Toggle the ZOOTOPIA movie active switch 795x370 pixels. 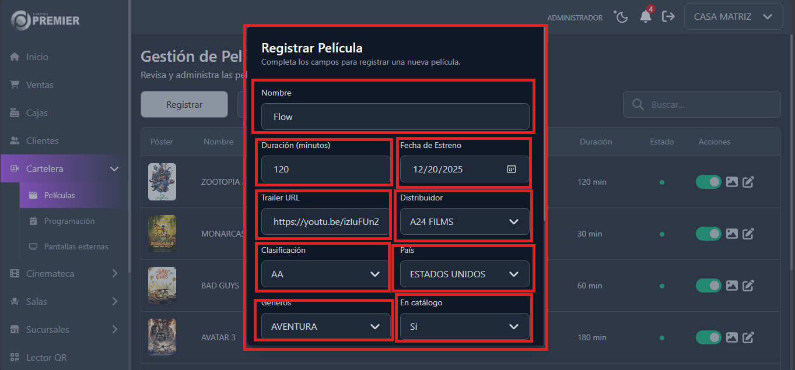pos(709,182)
